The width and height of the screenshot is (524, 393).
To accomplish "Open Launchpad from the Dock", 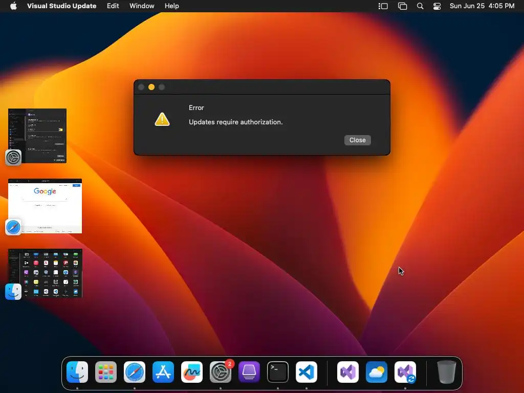I will click(106, 372).
